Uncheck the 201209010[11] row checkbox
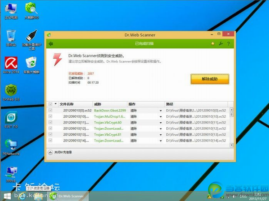Image resolution: width=269 pixels, height=201 pixels. tap(50, 122)
